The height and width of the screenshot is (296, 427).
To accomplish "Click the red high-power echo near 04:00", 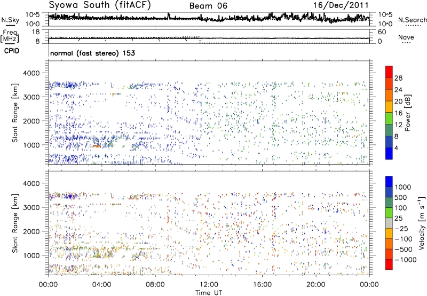I will [x=97, y=146].
